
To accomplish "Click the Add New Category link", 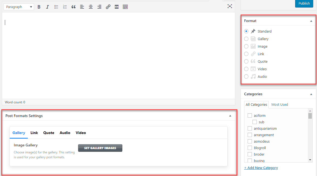I will (x=261, y=168).
